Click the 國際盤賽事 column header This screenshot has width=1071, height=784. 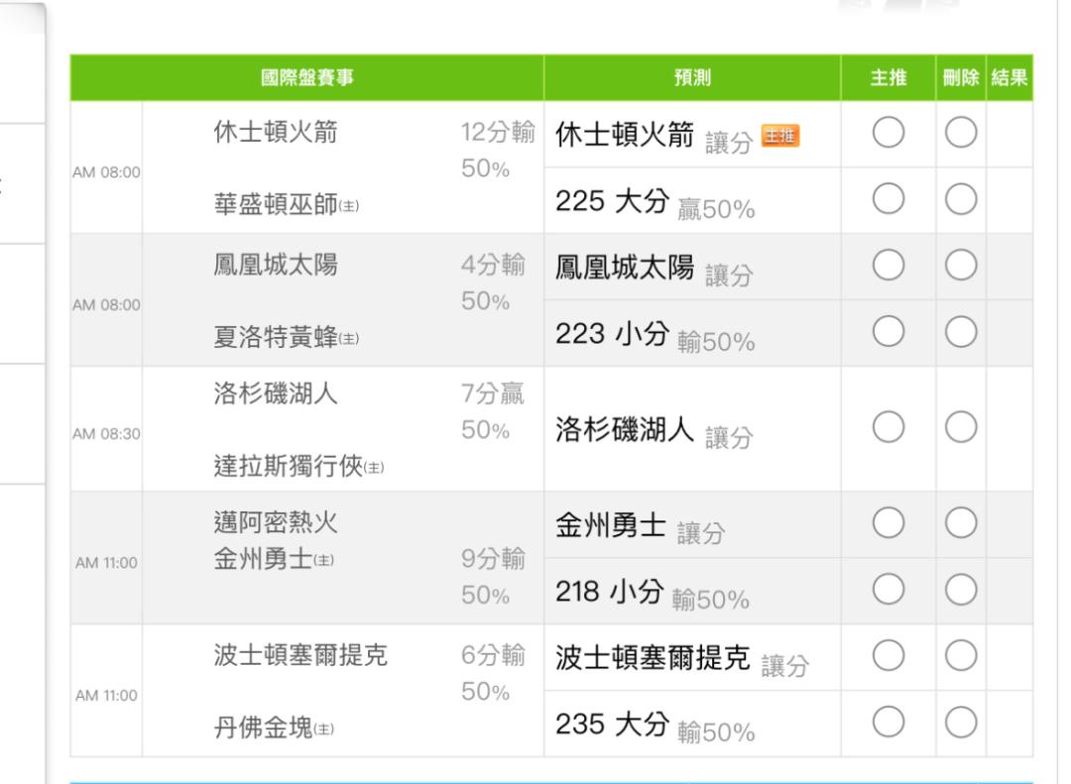[x=306, y=77]
